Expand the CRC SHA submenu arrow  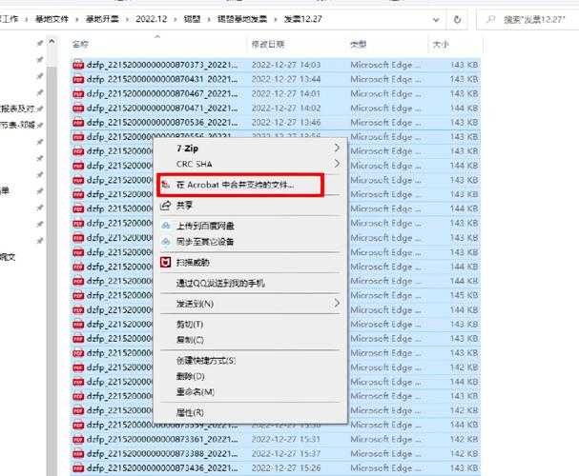[337, 164]
